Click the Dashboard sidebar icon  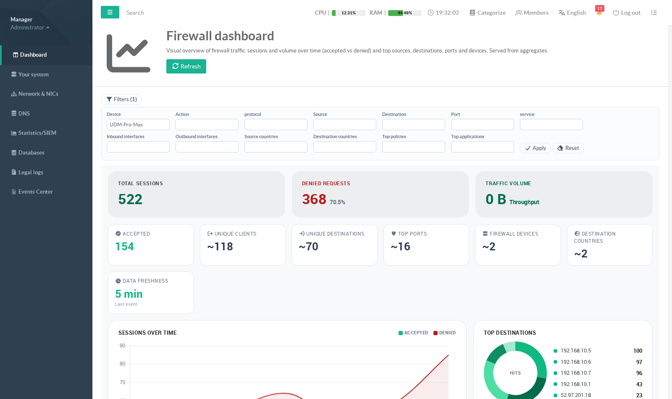click(x=16, y=55)
